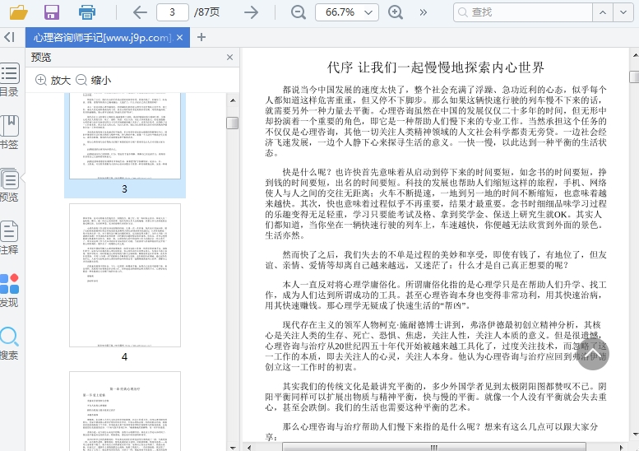Click the document horizontal scrollbar thumb
The height and width of the screenshot is (451, 639).
click(433, 447)
